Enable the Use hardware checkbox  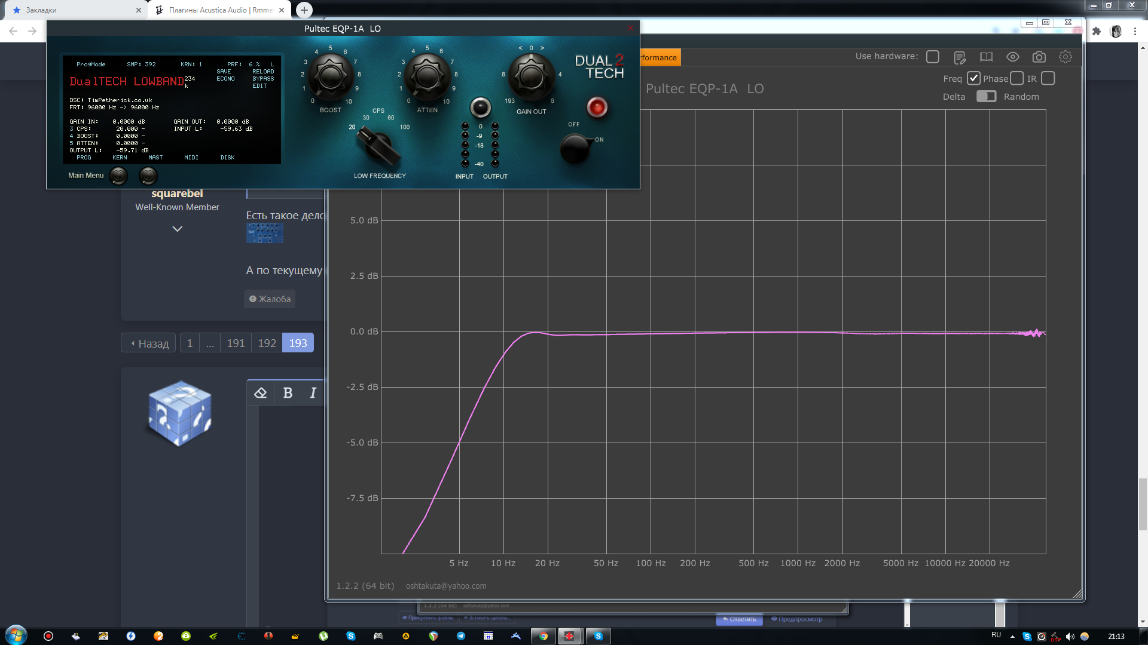[x=933, y=57]
